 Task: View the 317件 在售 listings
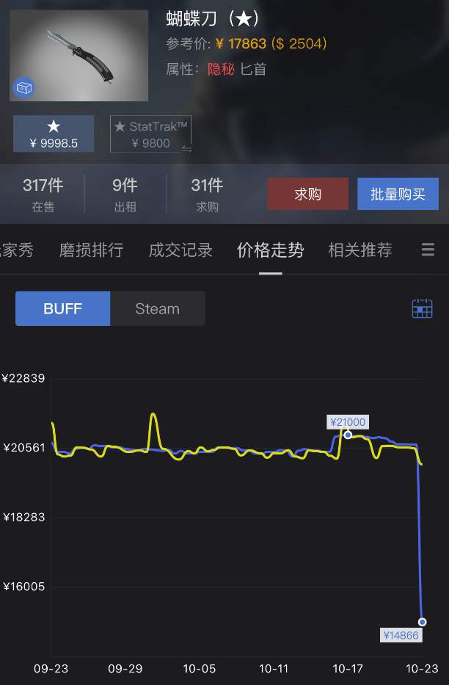[x=43, y=194]
